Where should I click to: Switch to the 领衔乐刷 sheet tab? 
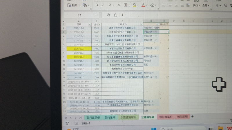pyautogui.click(x=182, y=117)
